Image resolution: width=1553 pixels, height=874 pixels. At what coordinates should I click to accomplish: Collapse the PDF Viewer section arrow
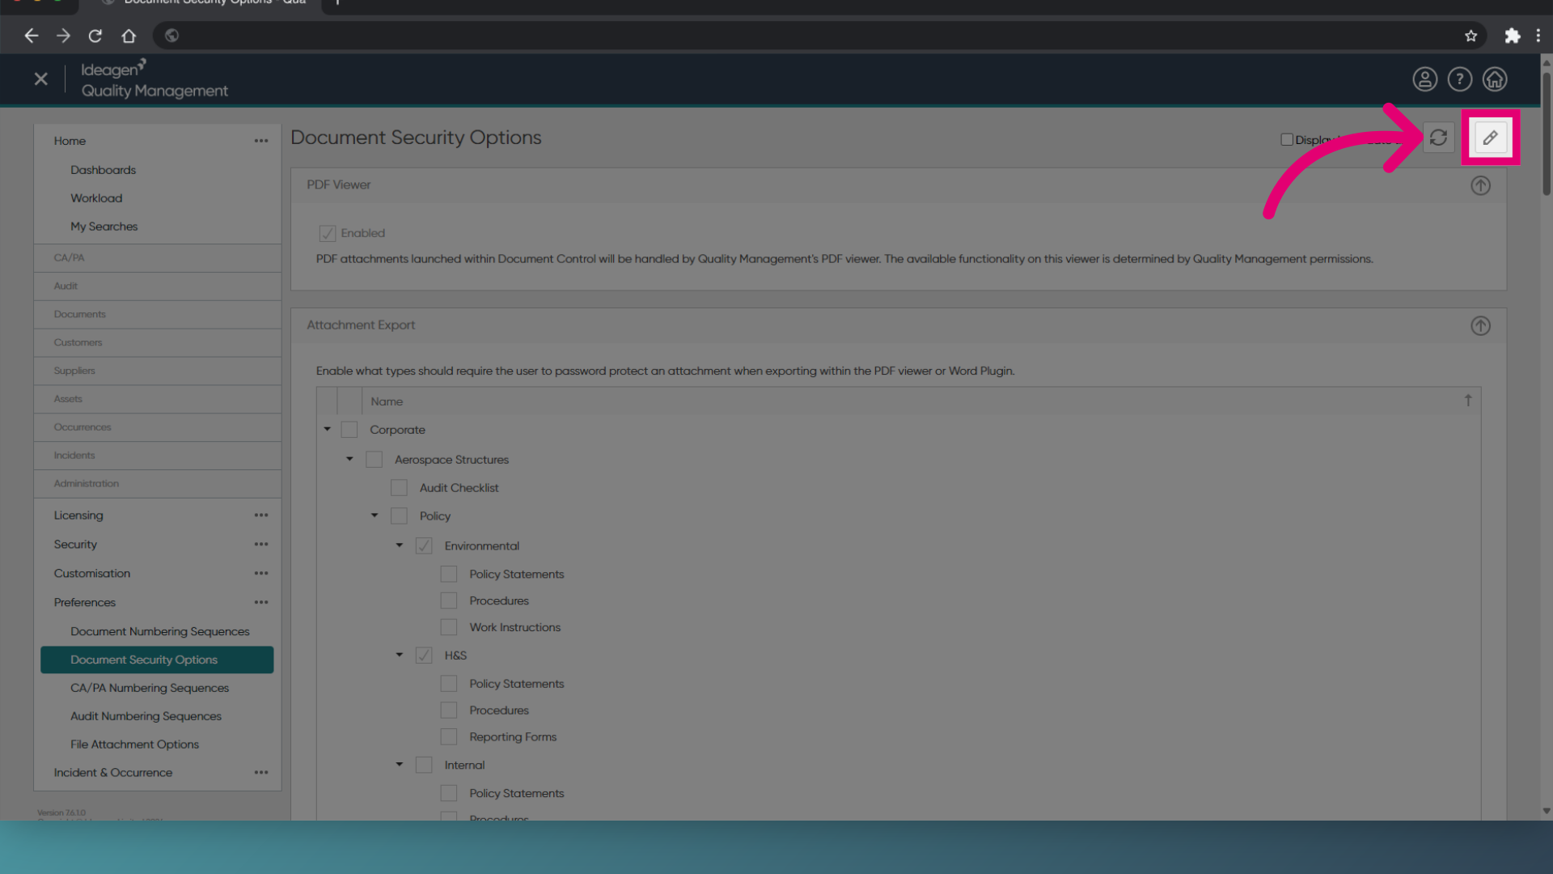point(1480,185)
